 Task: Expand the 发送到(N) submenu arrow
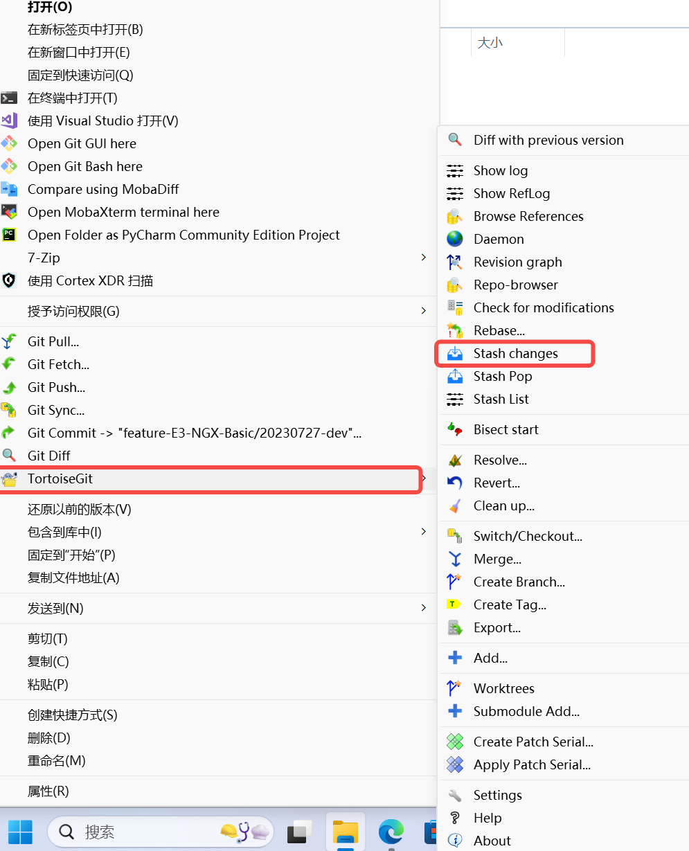(424, 608)
